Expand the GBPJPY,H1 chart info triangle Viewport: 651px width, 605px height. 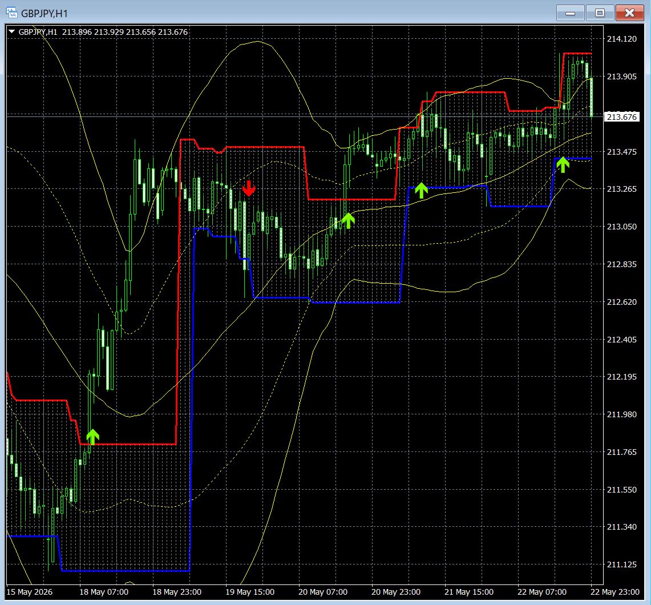click(x=11, y=31)
